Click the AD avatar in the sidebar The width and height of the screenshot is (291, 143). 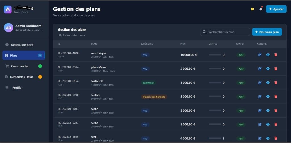tap(8, 28)
